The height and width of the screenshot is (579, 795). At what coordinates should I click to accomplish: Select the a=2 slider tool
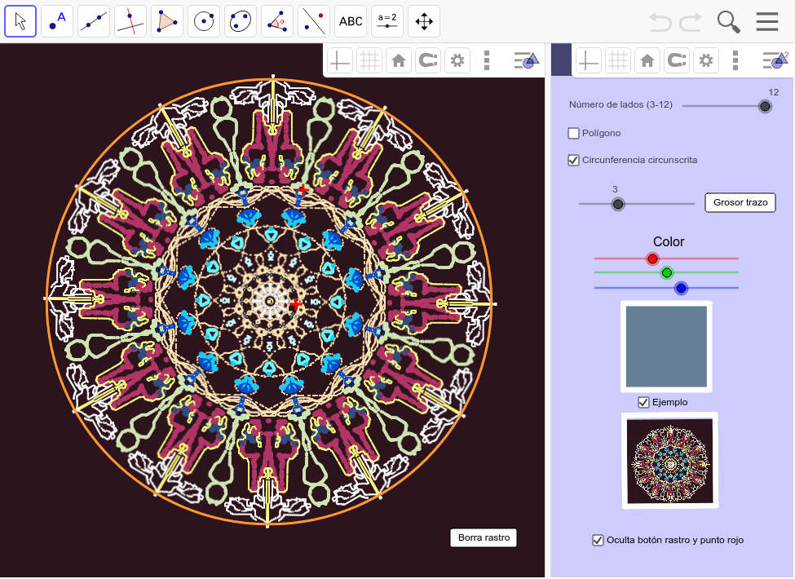387,21
